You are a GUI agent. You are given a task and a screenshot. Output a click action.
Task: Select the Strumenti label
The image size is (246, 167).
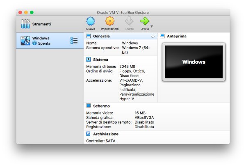tap(41, 24)
